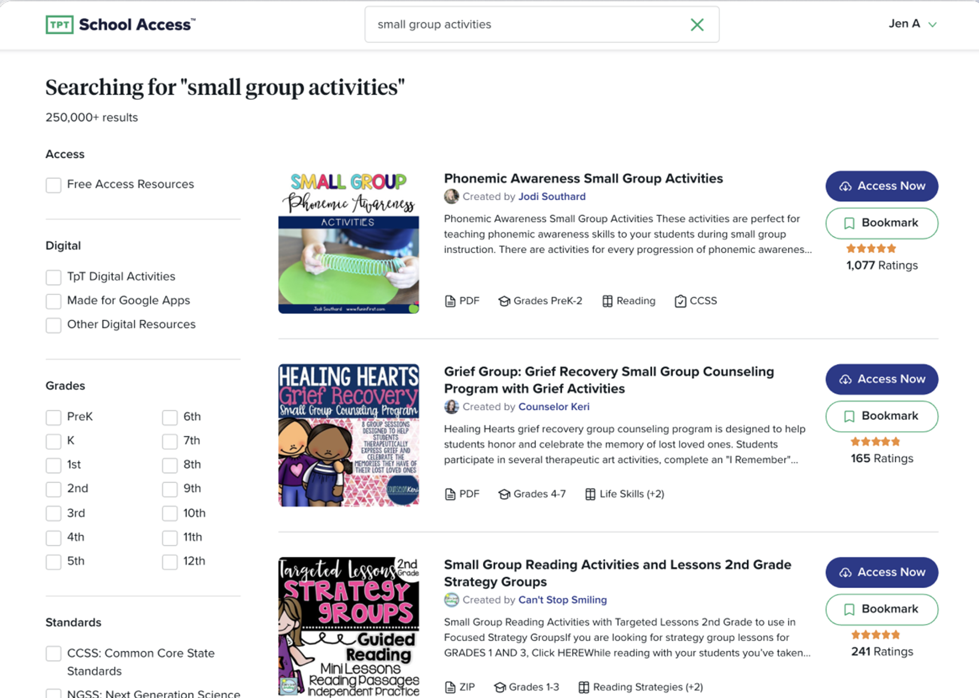Visit Can't Stop Smiling creator page
The height and width of the screenshot is (698, 979).
coord(562,600)
